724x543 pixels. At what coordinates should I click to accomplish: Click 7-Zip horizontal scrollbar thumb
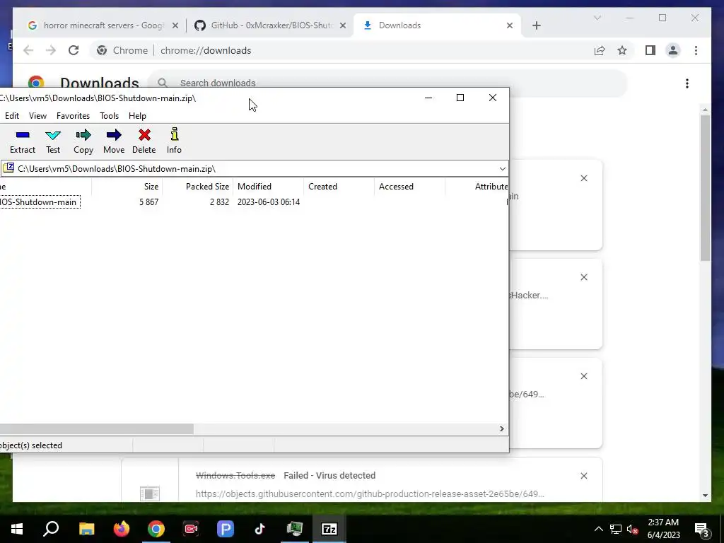point(96,429)
